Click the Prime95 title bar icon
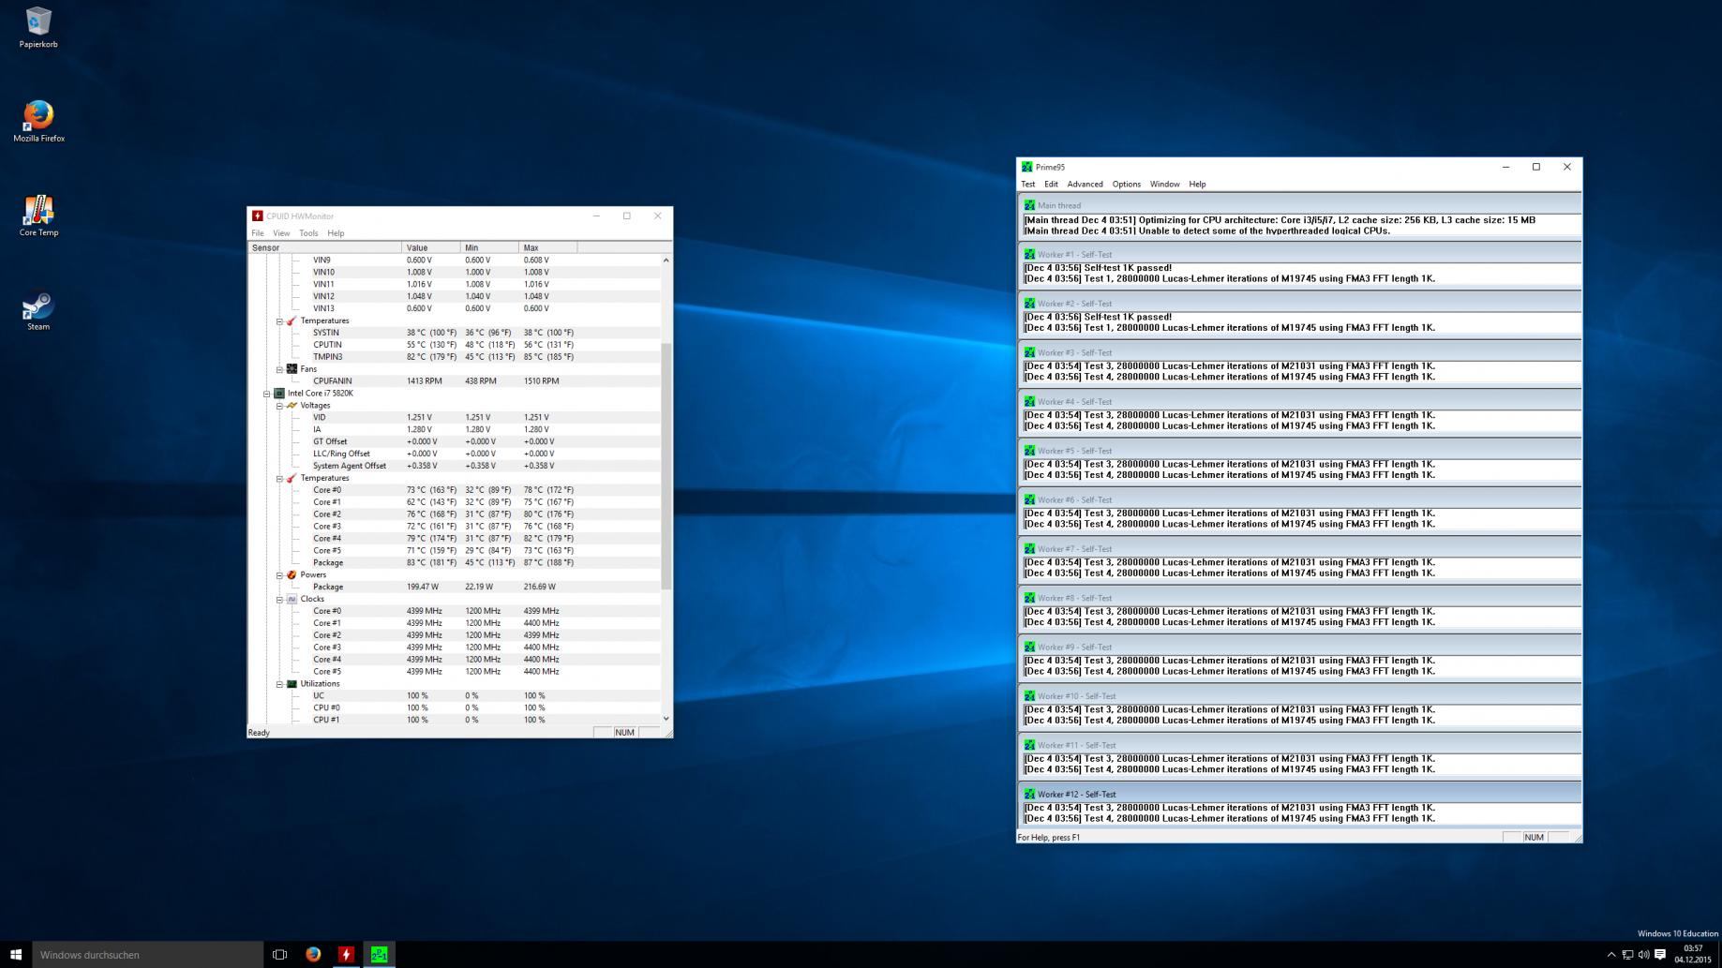Viewport: 1722px width, 968px height. coord(1026,167)
